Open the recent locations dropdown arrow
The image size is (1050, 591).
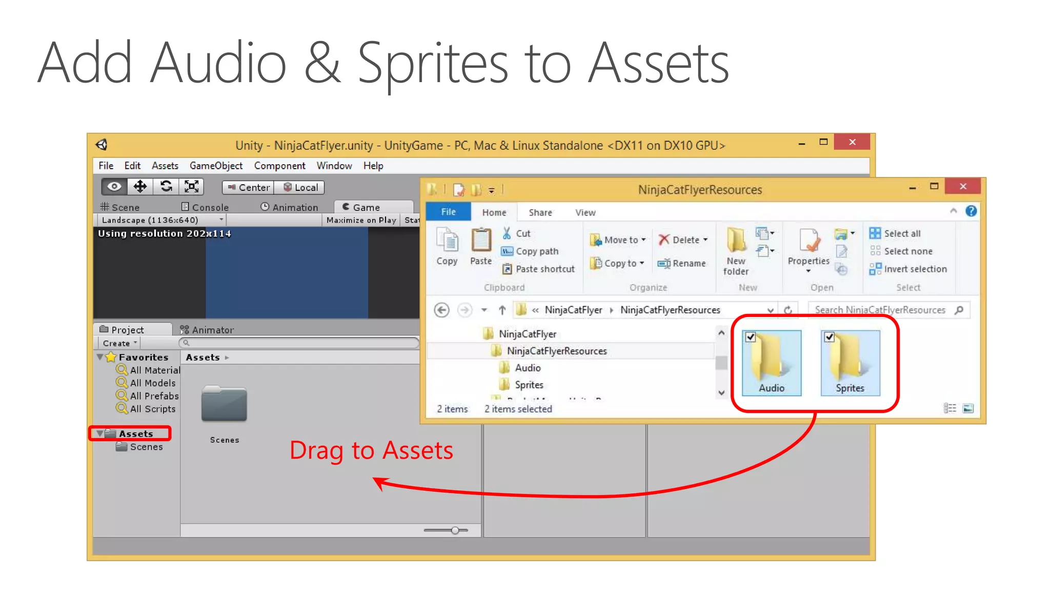click(x=484, y=310)
